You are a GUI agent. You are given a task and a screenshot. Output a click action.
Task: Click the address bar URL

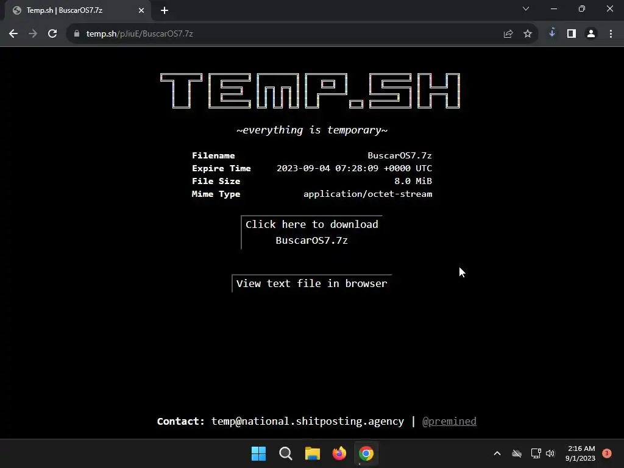coord(140,34)
